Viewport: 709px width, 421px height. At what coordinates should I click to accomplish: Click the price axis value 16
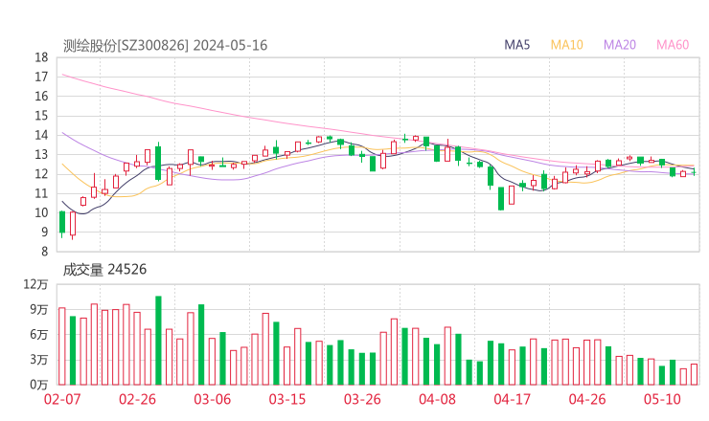[x=41, y=97]
